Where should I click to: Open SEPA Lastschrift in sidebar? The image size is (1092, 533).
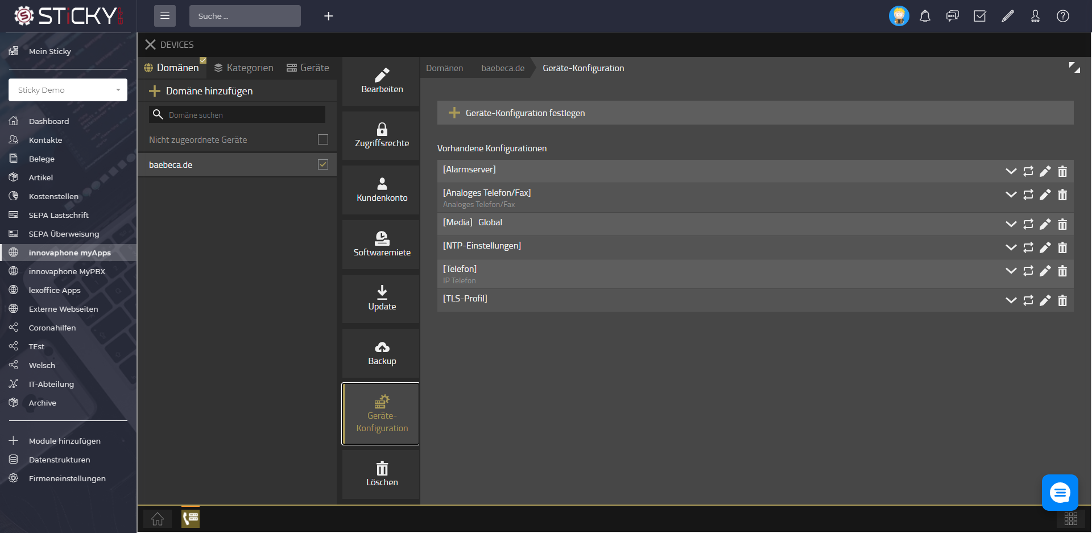[x=59, y=215]
